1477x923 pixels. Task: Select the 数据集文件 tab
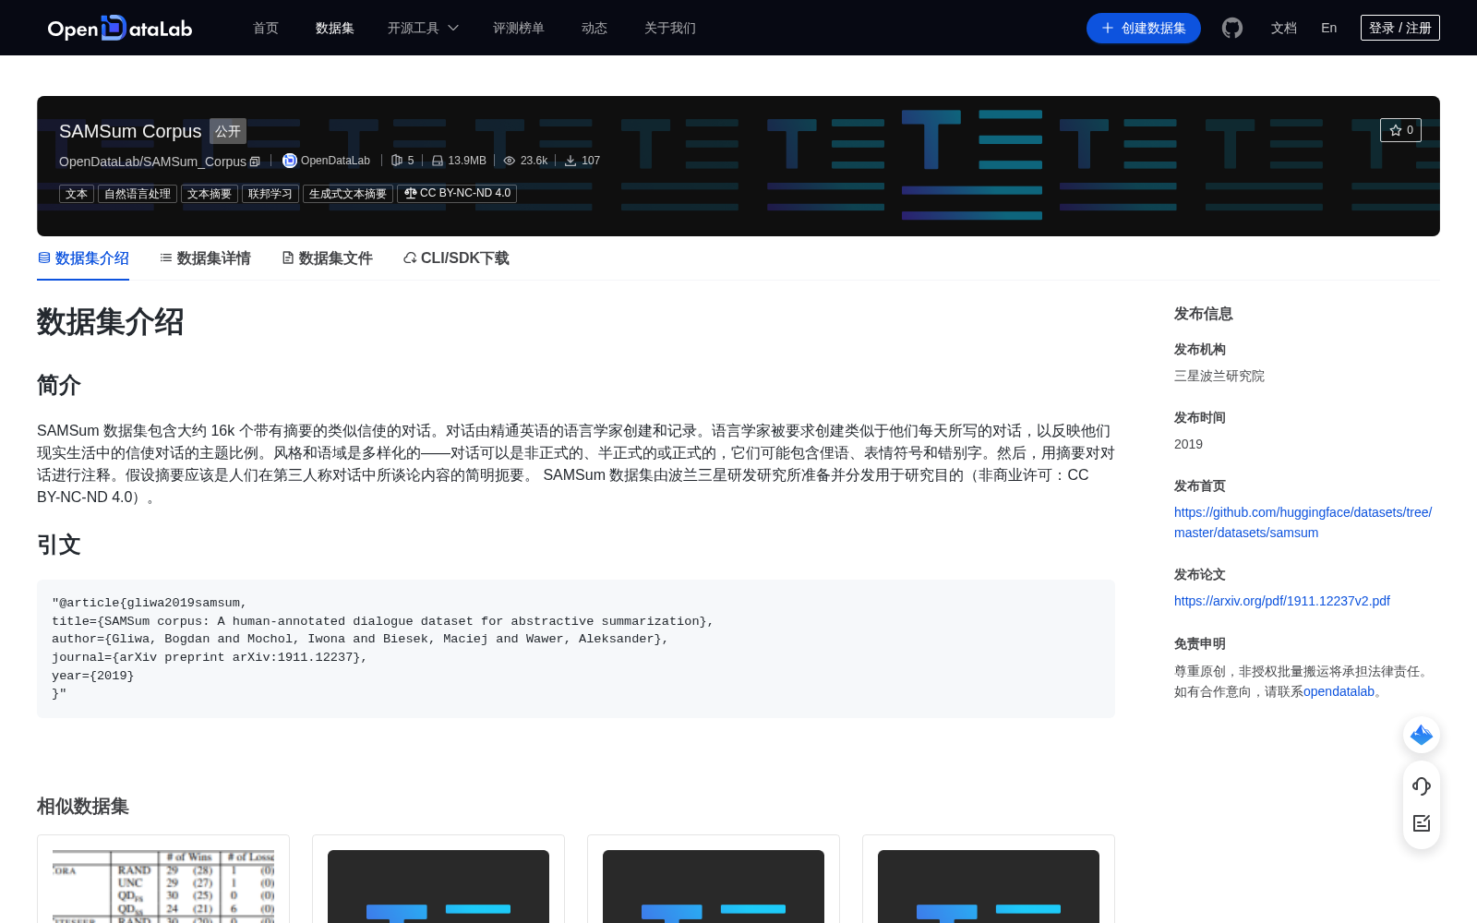[x=327, y=258]
